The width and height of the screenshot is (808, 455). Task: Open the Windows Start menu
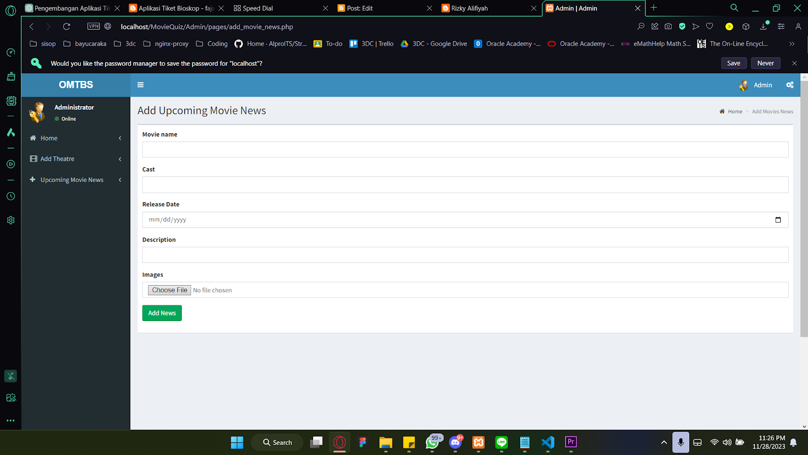[x=237, y=442]
